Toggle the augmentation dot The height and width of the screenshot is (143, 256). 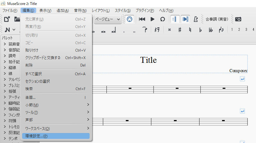click(x=124, y=32)
